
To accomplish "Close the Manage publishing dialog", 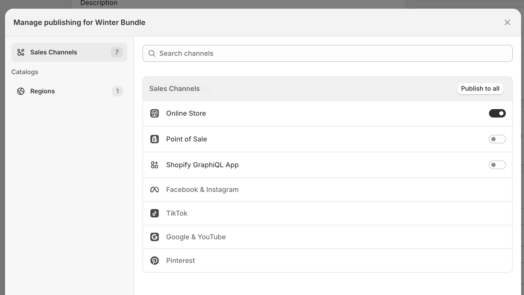I will (x=507, y=22).
